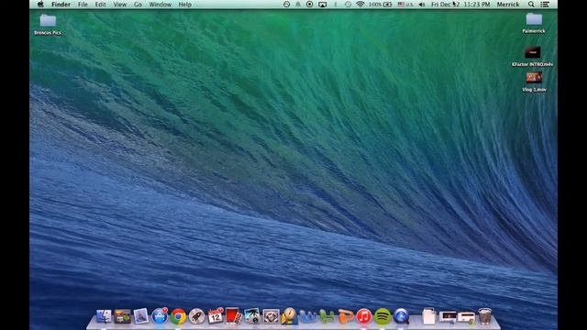Open the Merrick user menu

pos(508,5)
